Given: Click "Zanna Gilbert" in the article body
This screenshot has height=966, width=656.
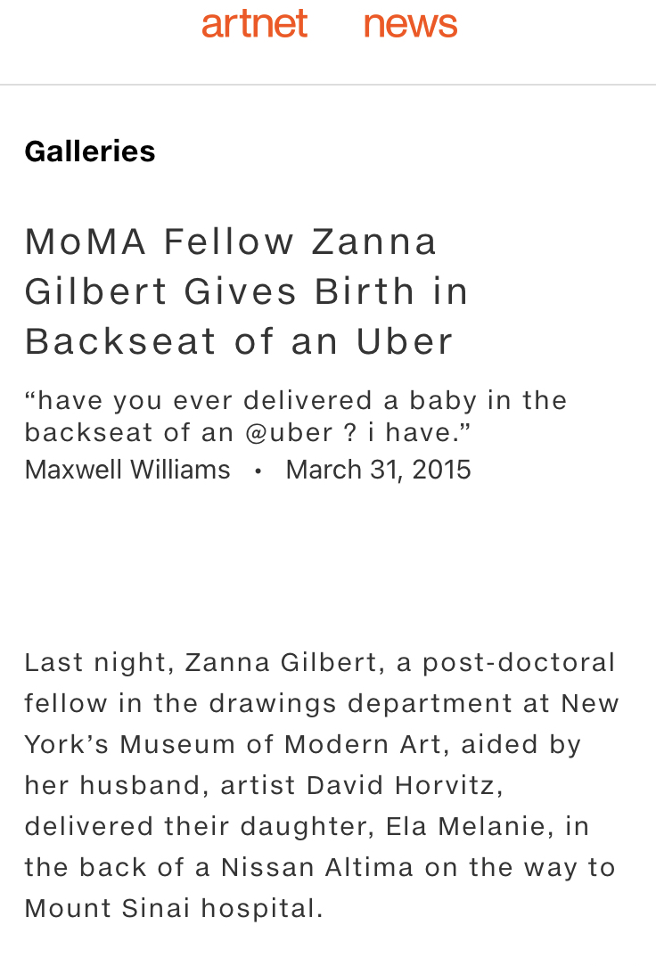Looking at the screenshot, I should coord(281,663).
